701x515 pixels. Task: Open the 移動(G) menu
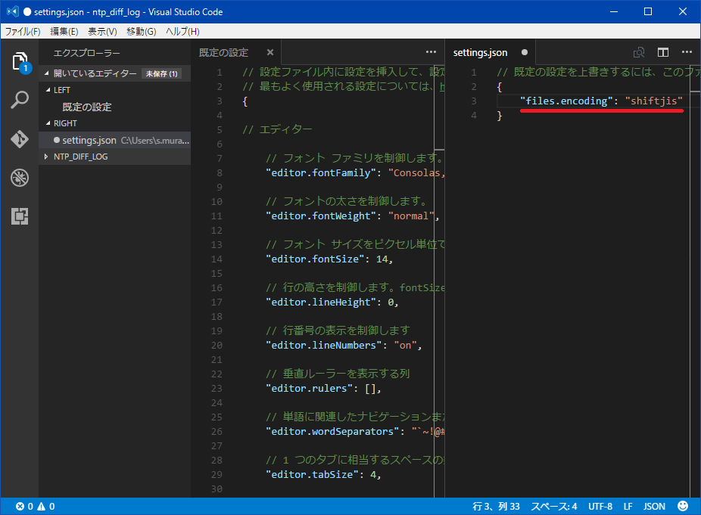(x=142, y=31)
